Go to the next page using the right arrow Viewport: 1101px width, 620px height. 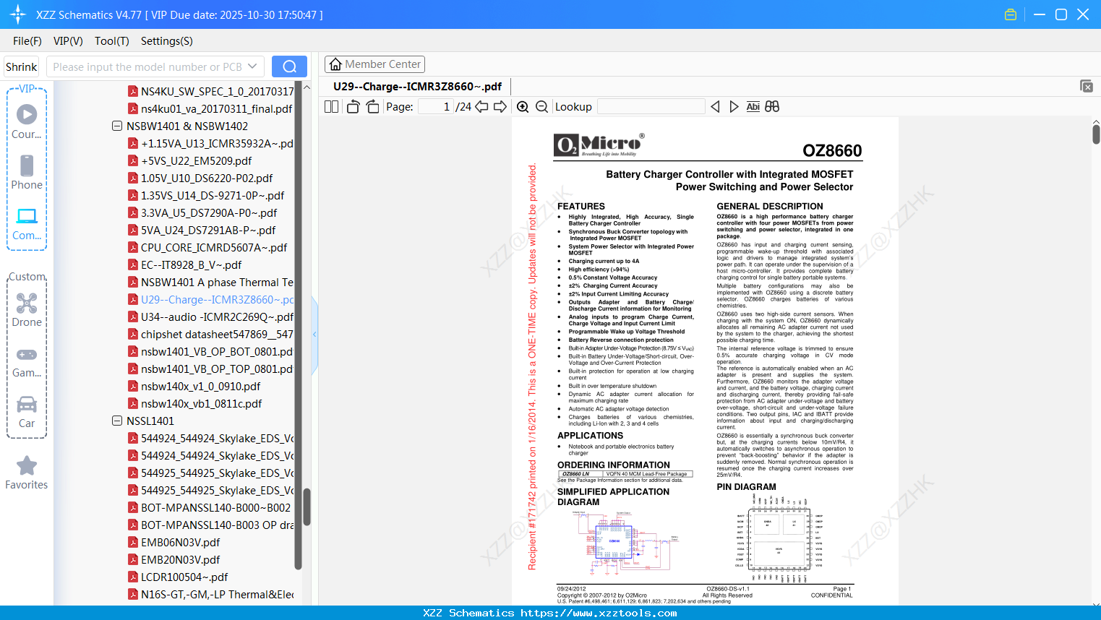click(x=500, y=107)
